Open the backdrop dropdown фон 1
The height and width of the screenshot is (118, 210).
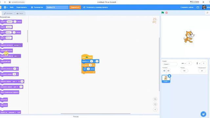17,56
